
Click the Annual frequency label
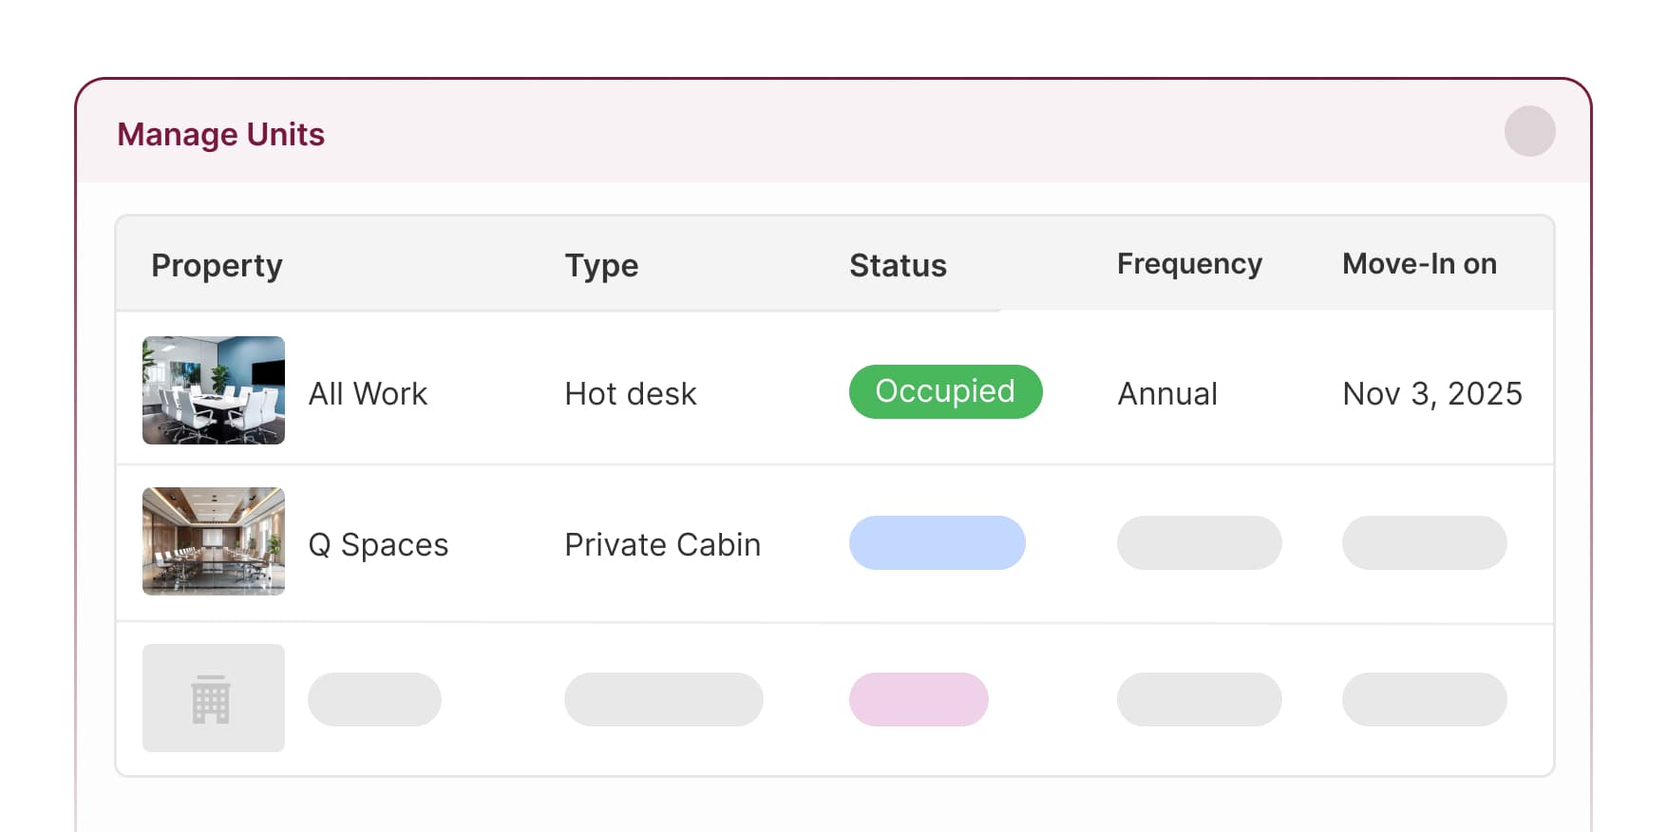click(1167, 393)
